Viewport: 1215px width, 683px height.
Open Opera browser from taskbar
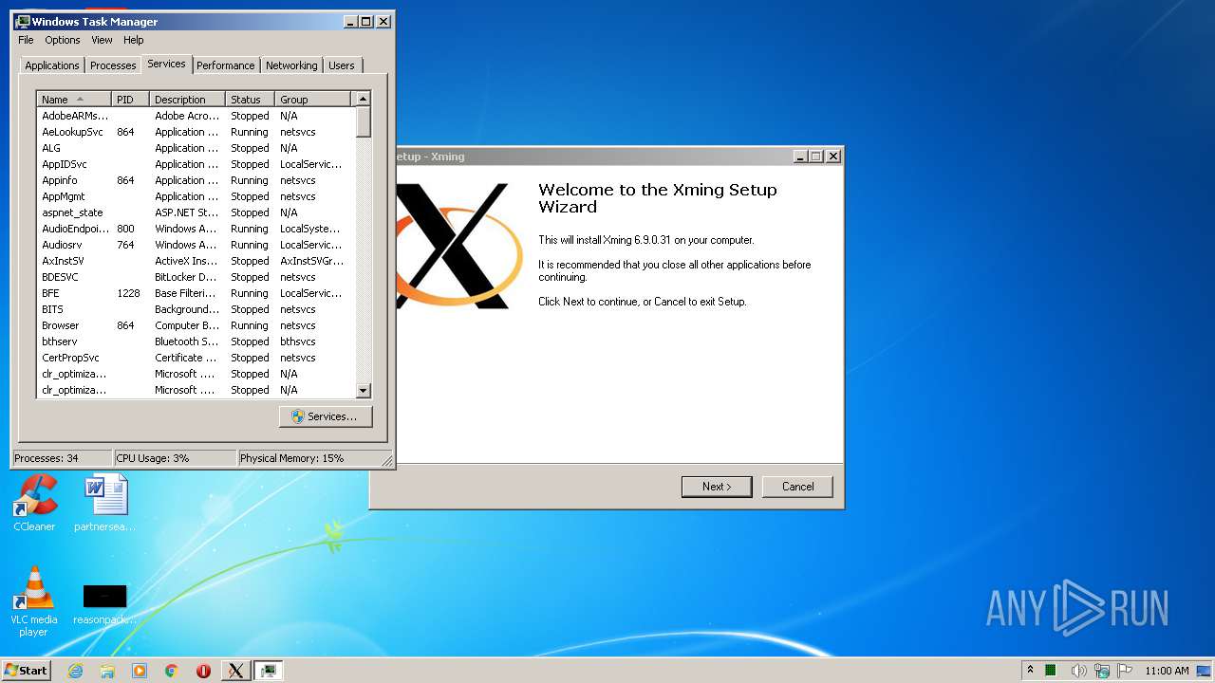pyautogui.click(x=203, y=671)
